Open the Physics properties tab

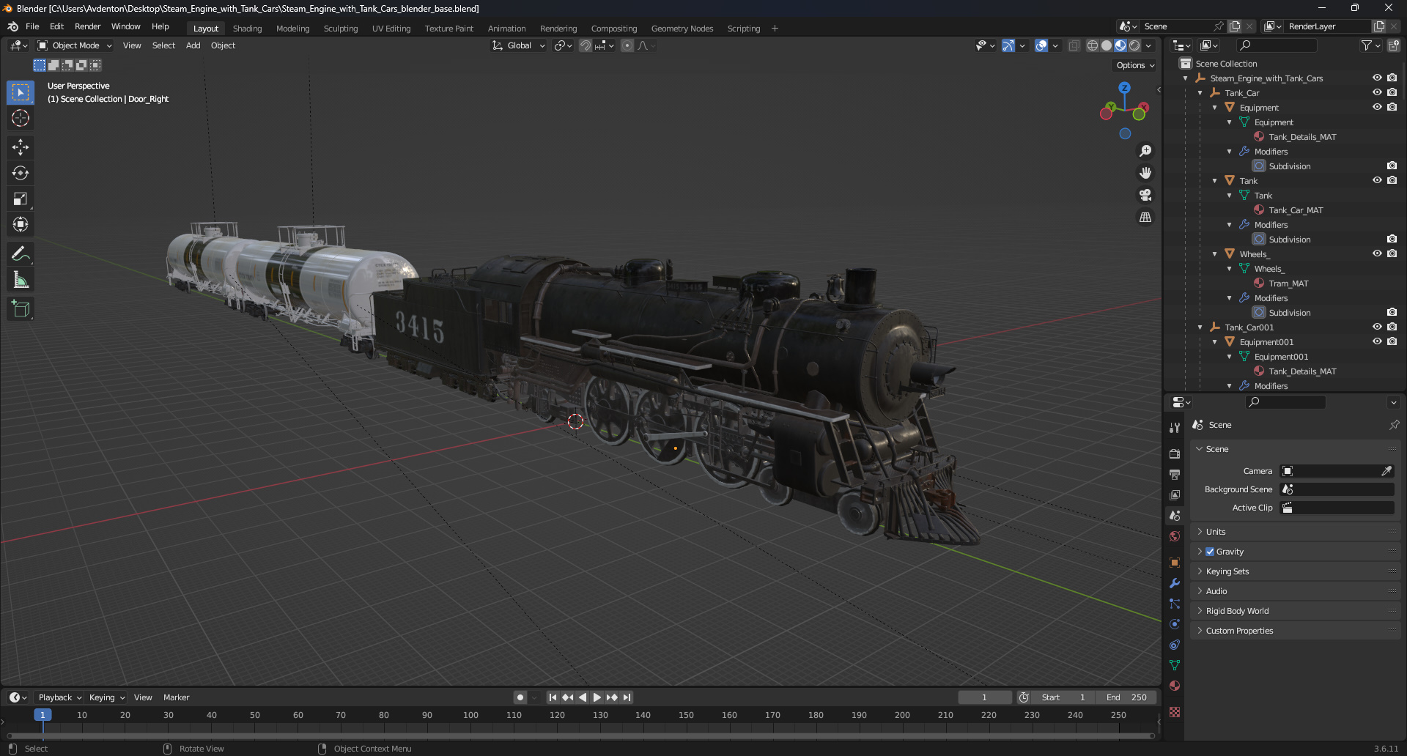tap(1175, 624)
